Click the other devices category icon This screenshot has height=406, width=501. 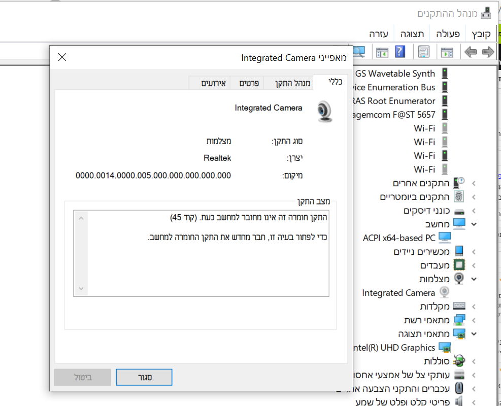[x=459, y=183]
